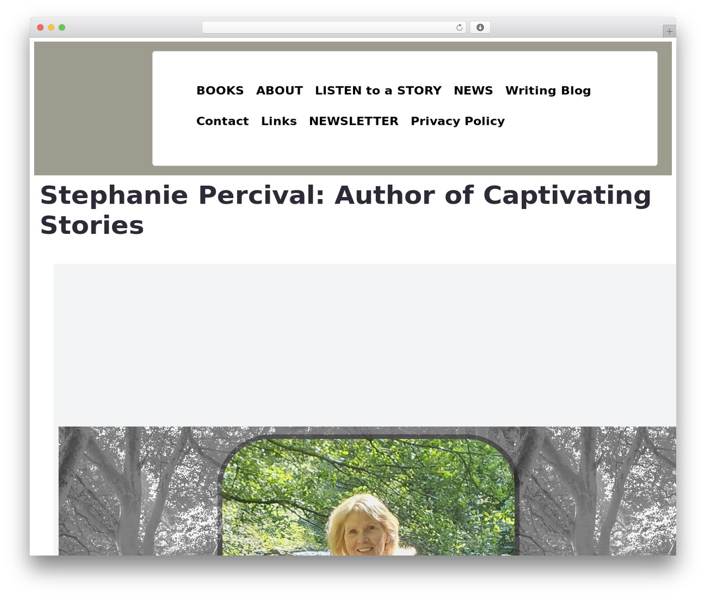Screen dimensions: 706x598
Task: Visit the Writing Blog link
Action: [548, 90]
